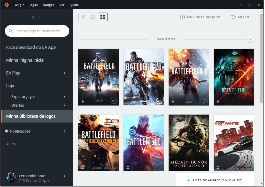The width and height of the screenshot is (265, 187).
Task: Download Battlefield 3 via arrow icon
Action: pyautogui.click(x=83, y=101)
